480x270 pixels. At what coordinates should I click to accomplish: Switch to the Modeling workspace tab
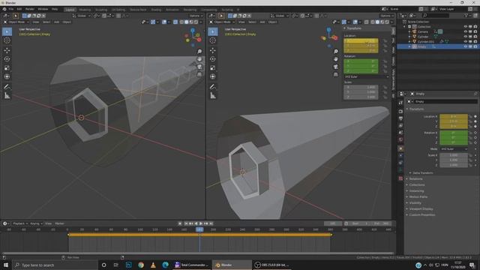click(85, 10)
